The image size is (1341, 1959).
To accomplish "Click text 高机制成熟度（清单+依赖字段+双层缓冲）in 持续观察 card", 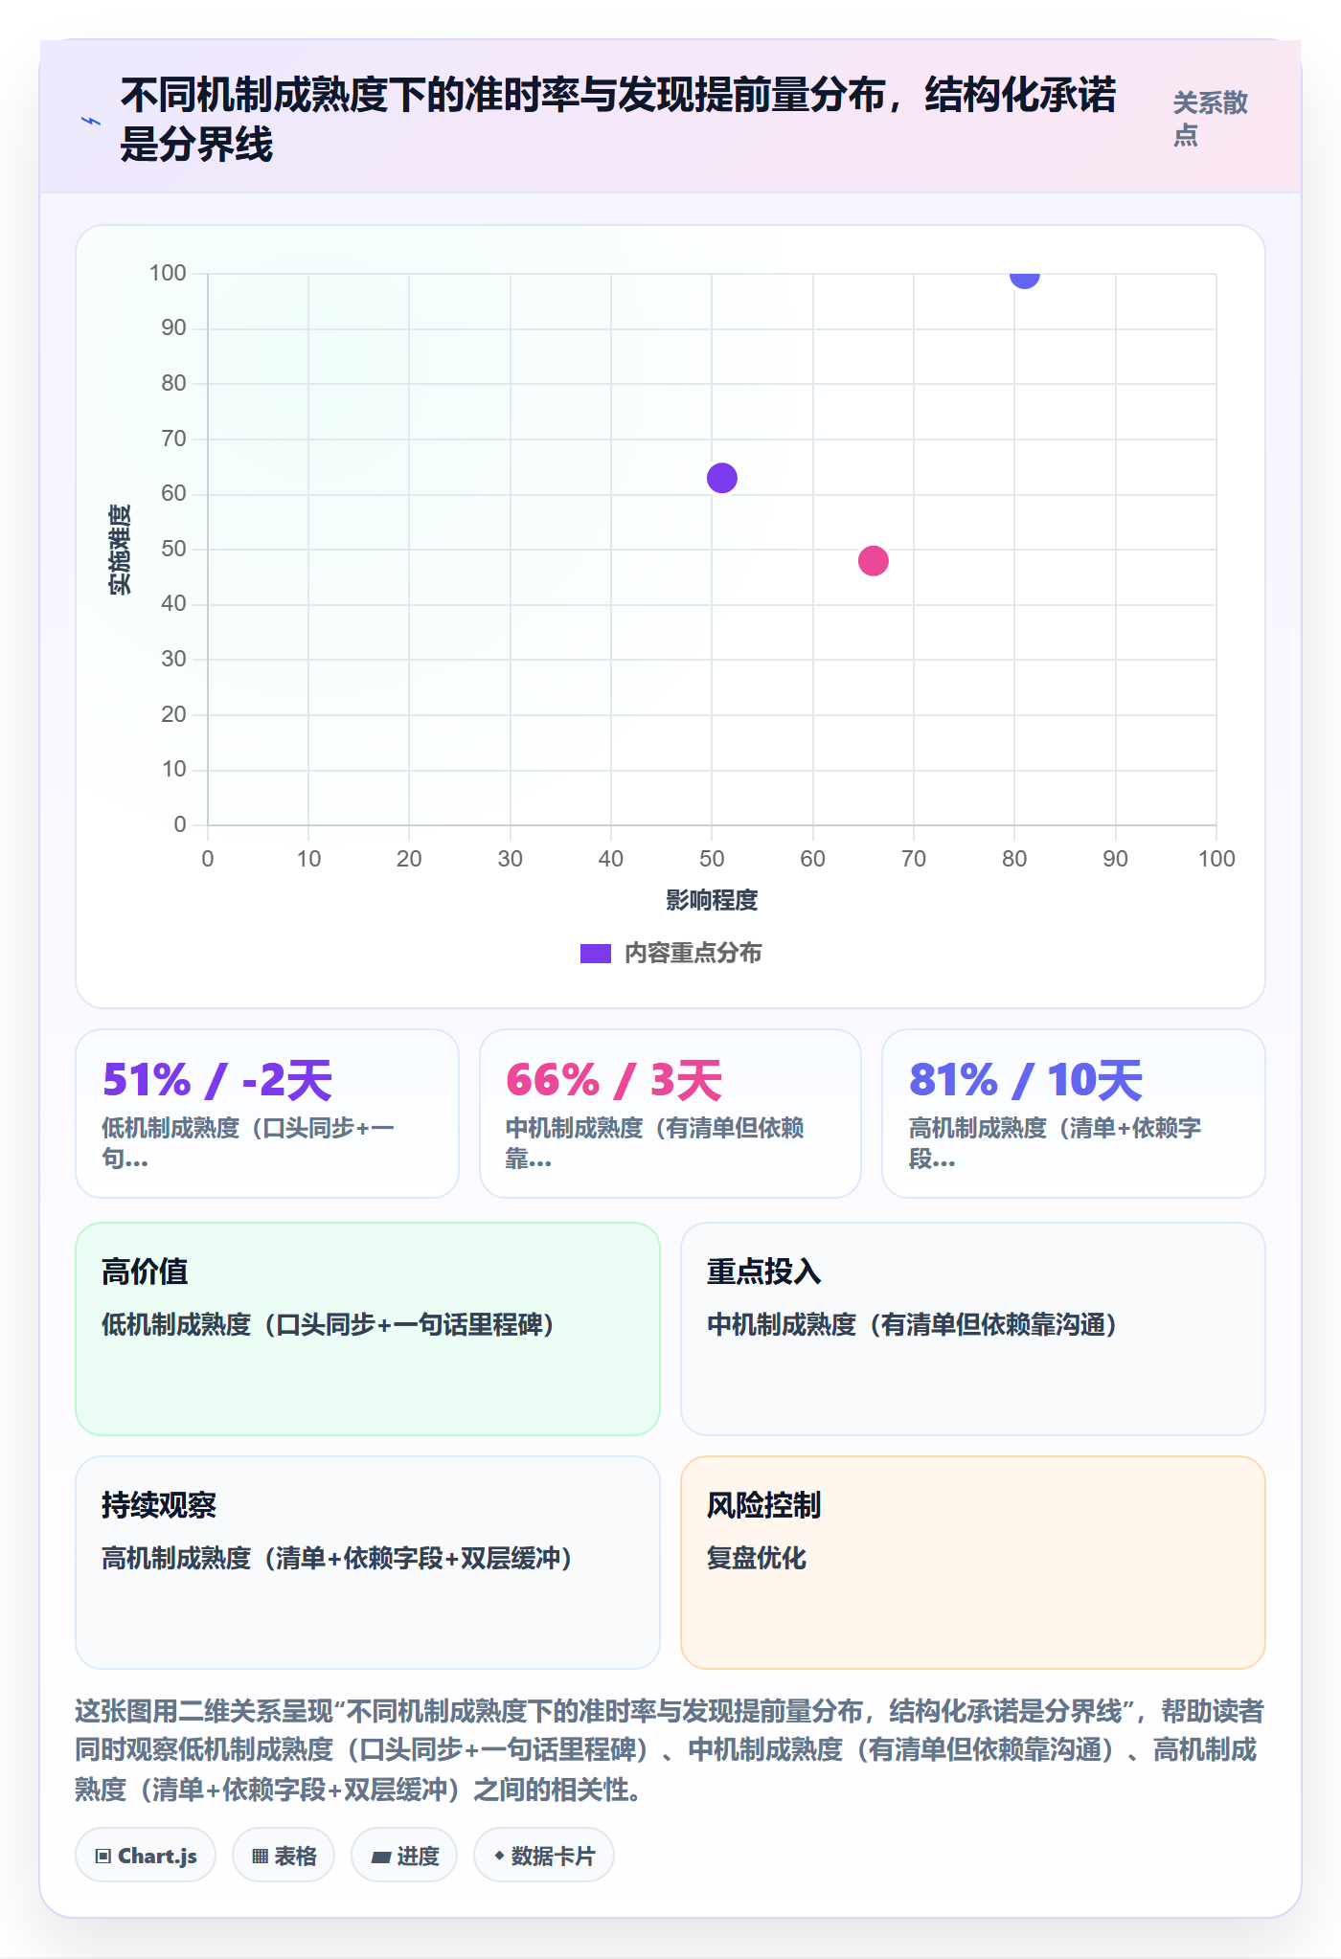I will [337, 1559].
